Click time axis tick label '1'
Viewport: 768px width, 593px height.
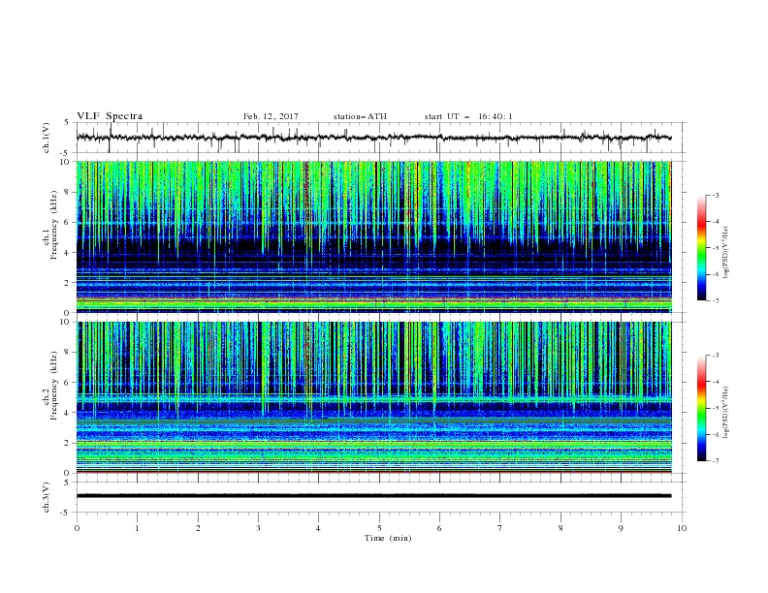pyautogui.click(x=137, y=528)
